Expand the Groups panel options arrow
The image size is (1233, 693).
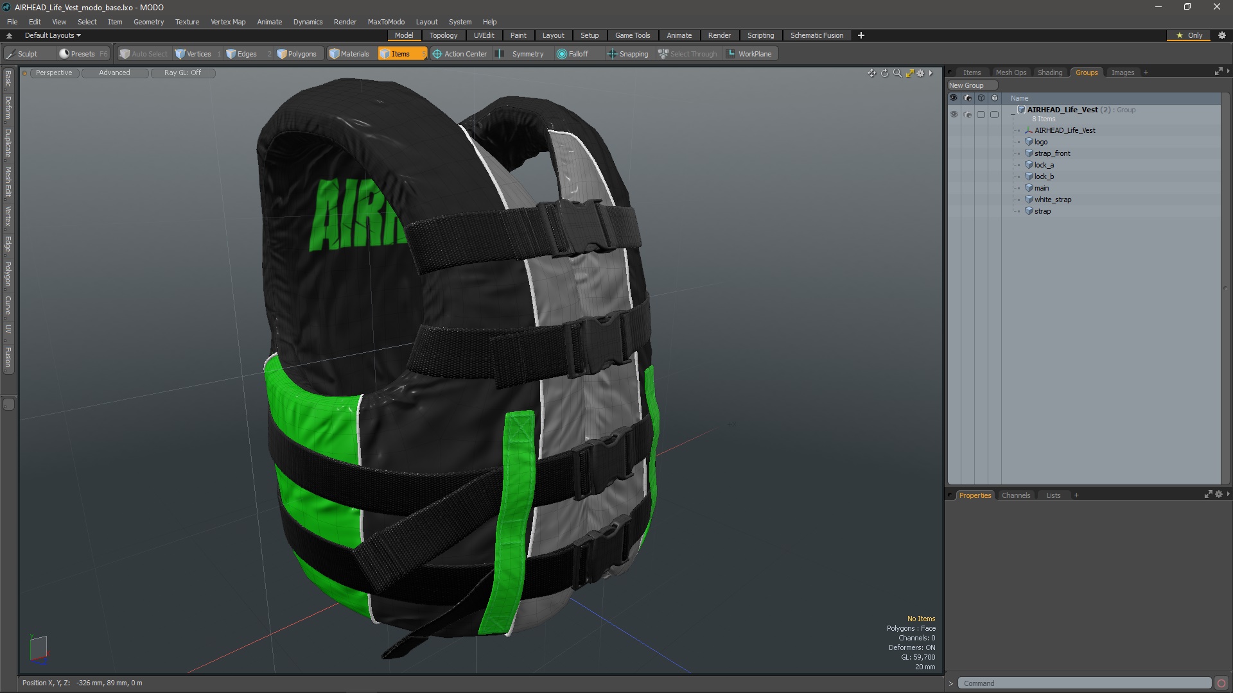1228,72
